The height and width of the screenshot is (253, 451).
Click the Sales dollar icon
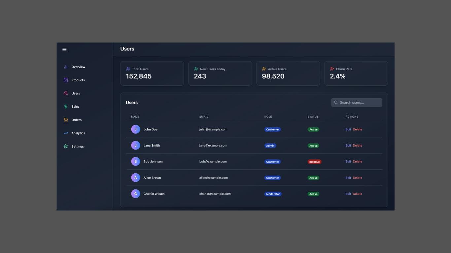click(x=66, y=106)
